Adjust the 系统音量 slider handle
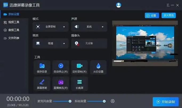Viewport: 182px width, 108px height. click(104, 101)
